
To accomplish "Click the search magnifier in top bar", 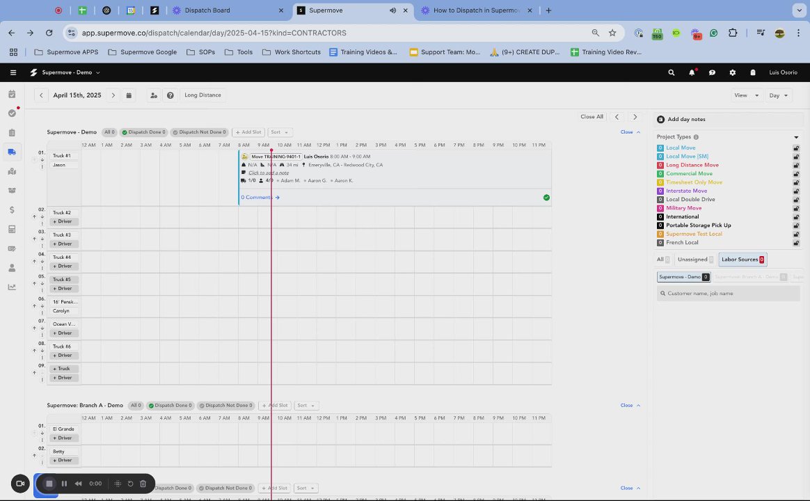I will (x=671, y=73).
